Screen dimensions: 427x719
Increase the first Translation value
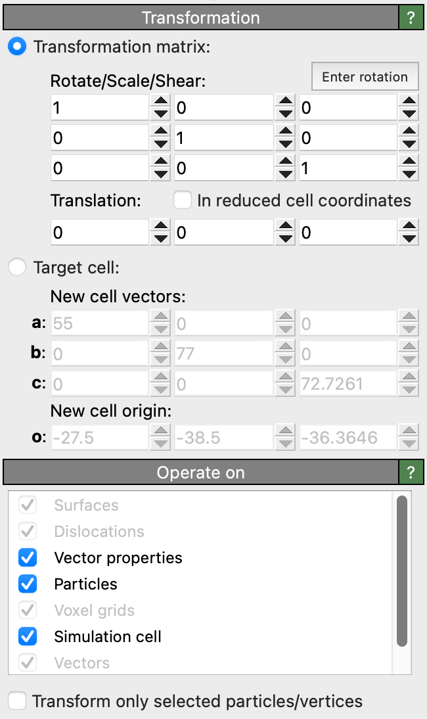coord(160,226)
